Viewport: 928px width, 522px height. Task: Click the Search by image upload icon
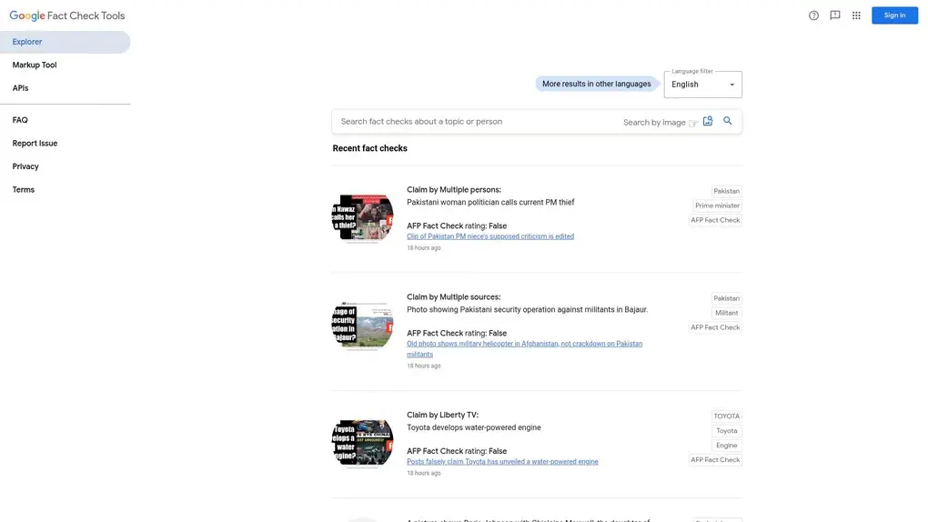coord(708,121)
